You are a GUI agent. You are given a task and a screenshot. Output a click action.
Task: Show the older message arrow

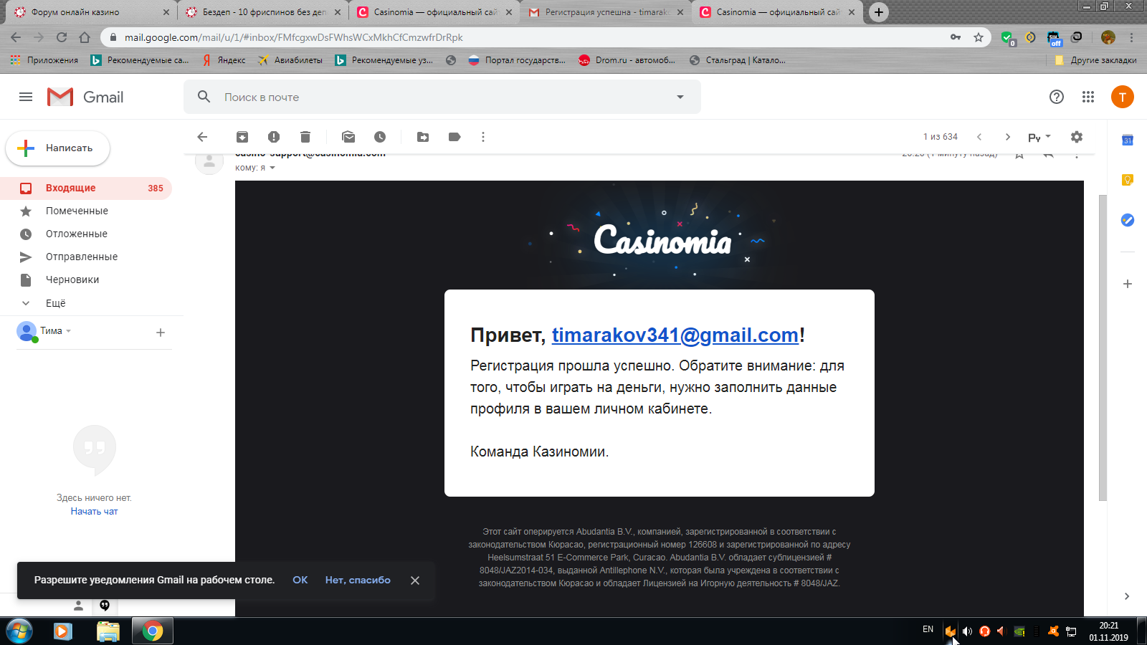point(1008,137)
